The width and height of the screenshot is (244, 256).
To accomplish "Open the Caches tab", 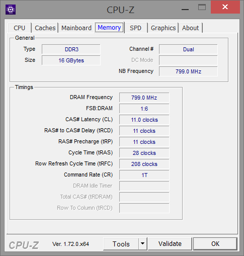I will 45,28.
